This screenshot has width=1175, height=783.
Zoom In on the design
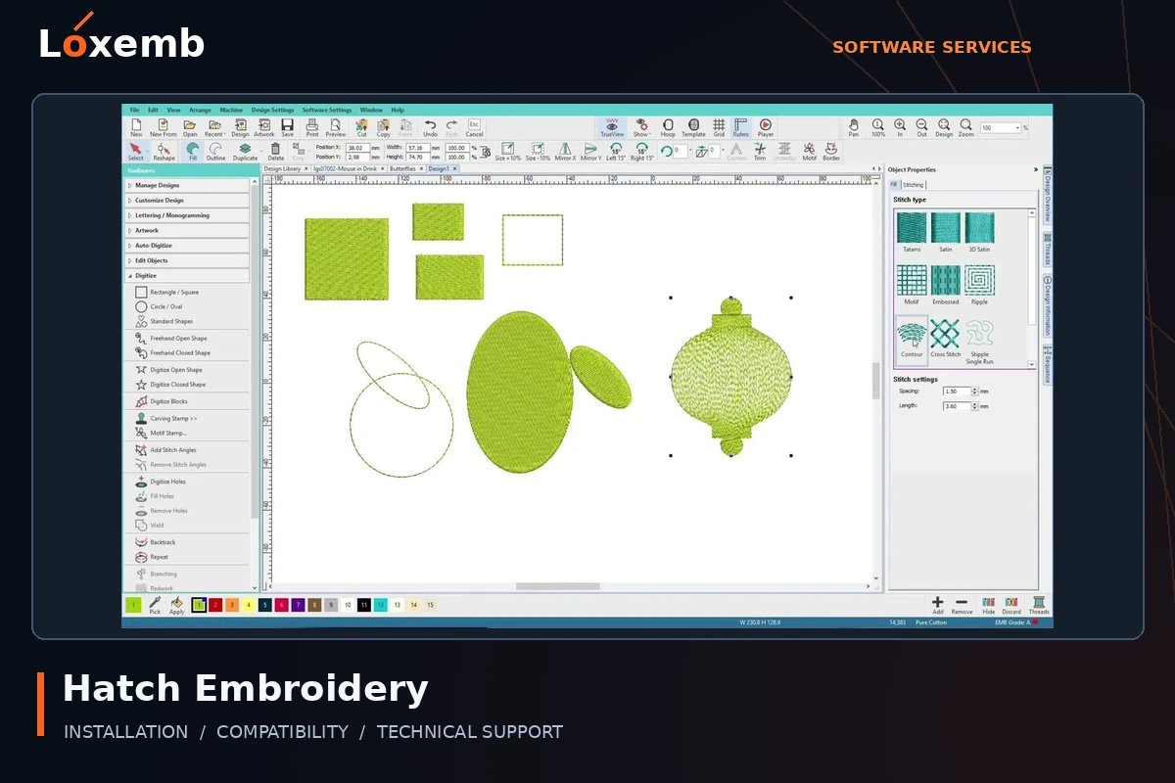pos(900,128)
